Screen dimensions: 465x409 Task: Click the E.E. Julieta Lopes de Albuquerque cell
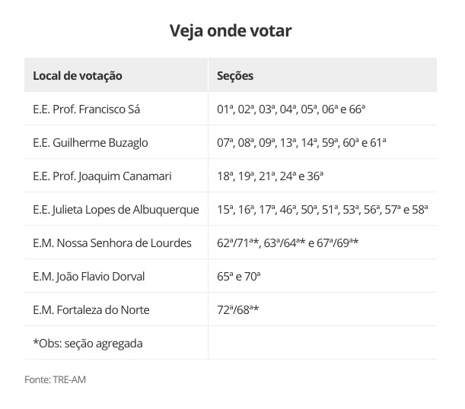coord(116,210)
